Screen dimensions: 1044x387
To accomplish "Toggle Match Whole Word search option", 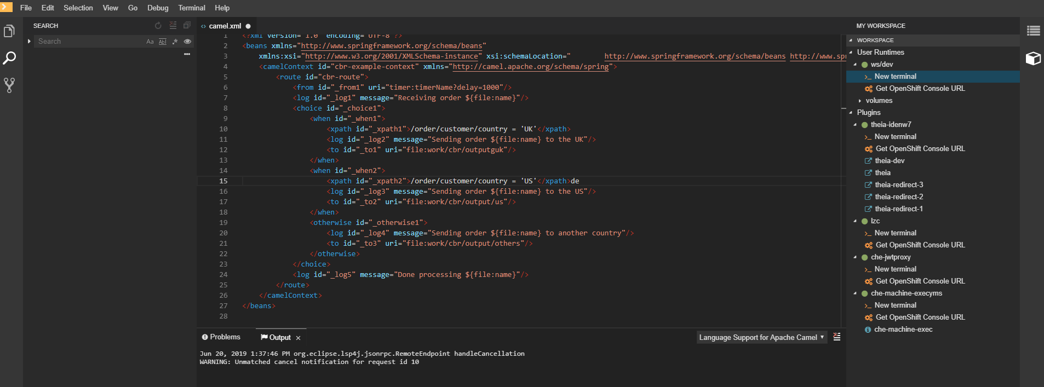I will pos(163,42).
